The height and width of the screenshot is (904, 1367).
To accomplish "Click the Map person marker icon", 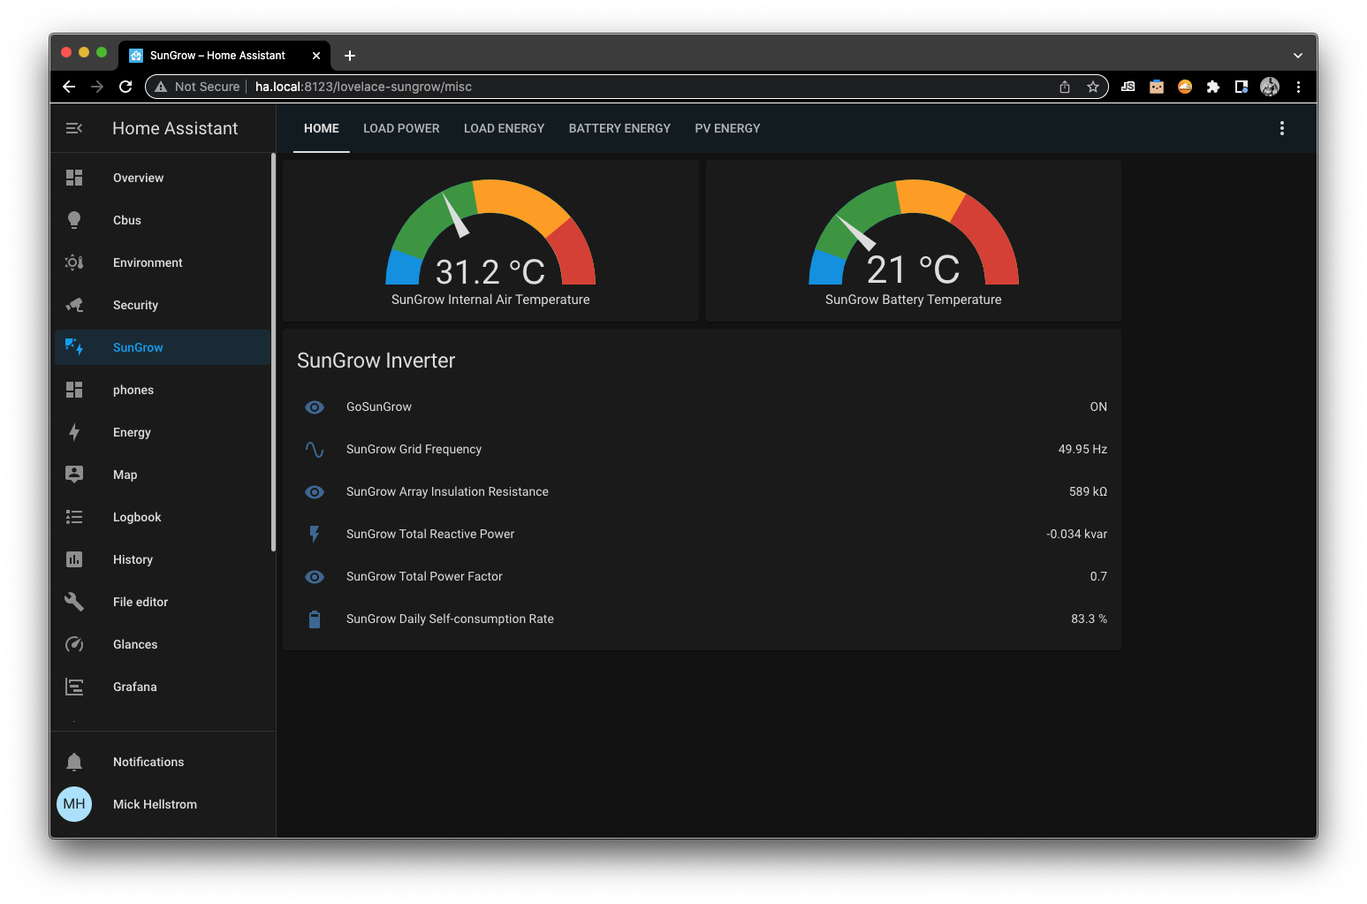I will pos(74,475).
